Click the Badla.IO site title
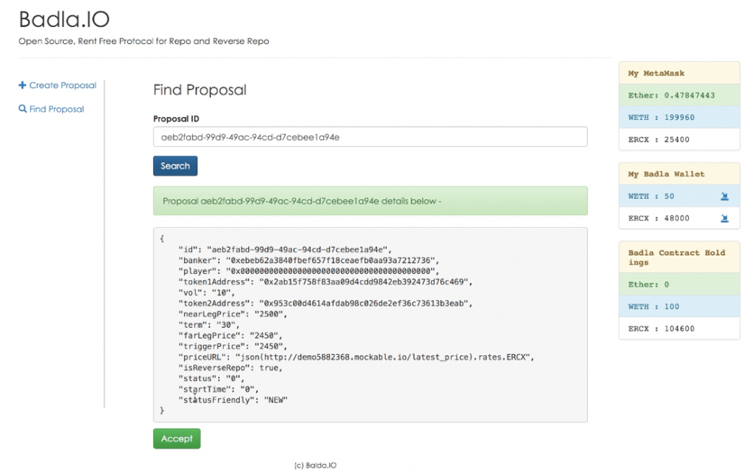 pos(64,19)
